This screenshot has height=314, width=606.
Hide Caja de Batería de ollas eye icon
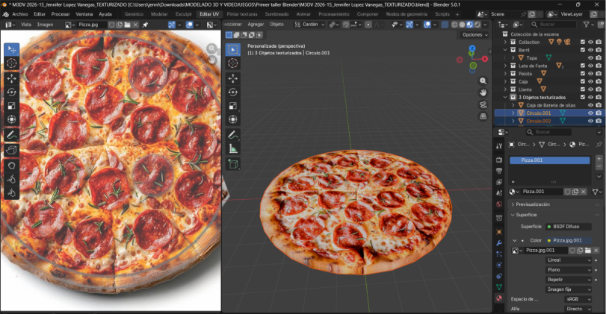point(590,105)
